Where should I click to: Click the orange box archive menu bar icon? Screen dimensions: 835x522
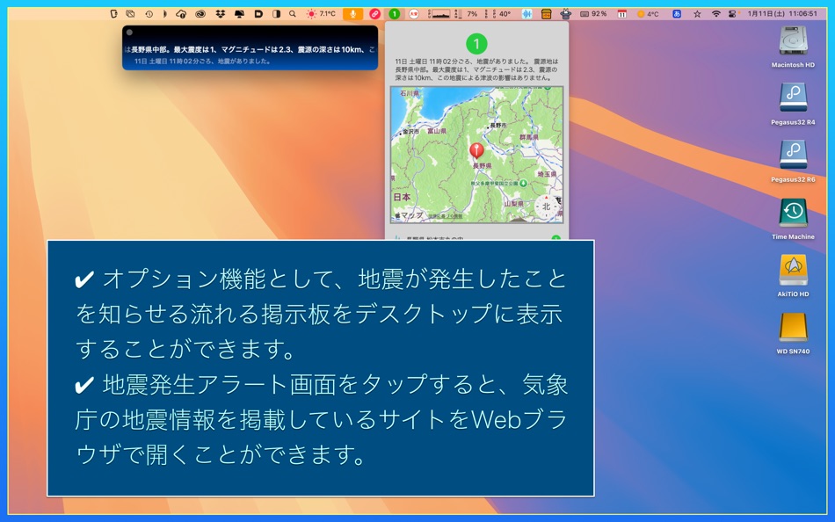[x=546, y=14]
